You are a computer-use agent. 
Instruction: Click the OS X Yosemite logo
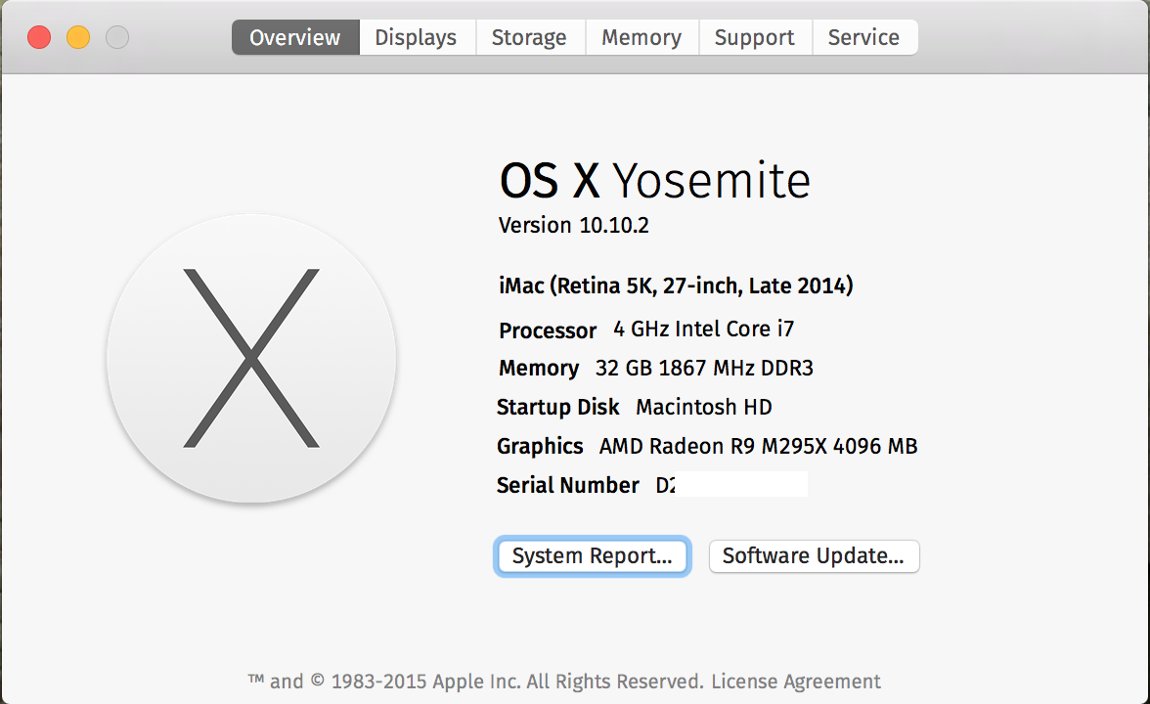point(251,358)
